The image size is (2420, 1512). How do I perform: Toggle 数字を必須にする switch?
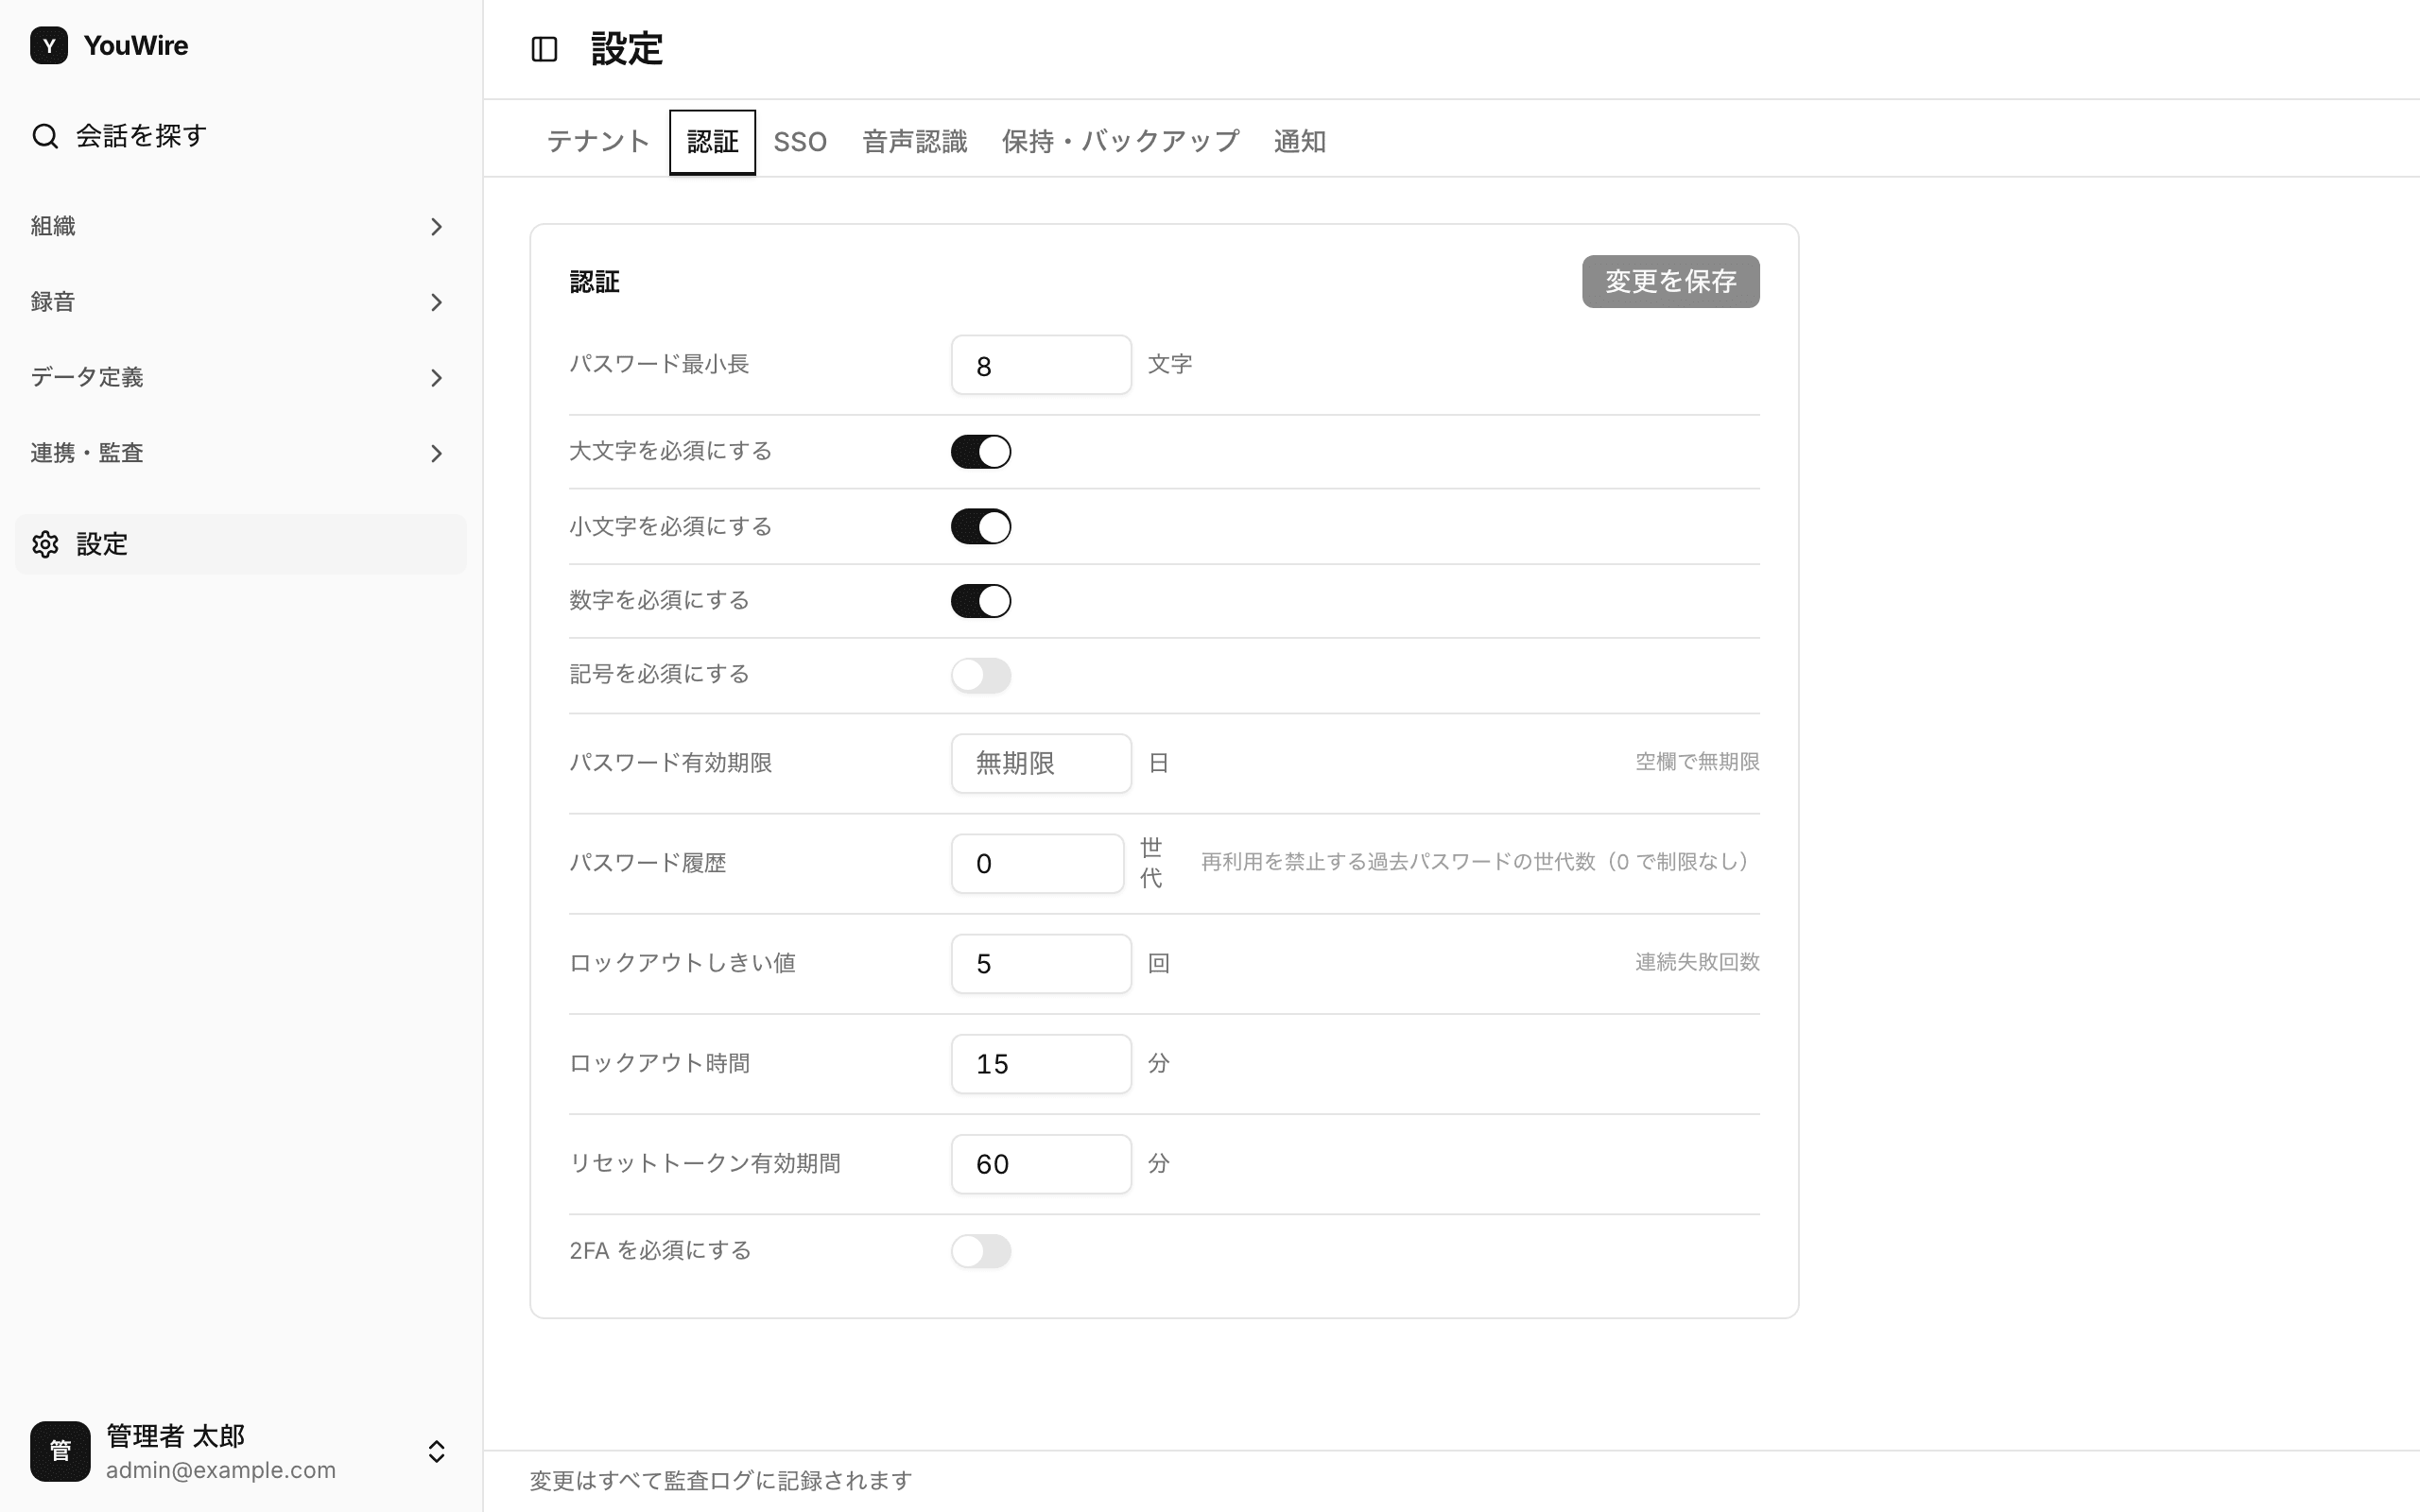(x=981, y=601)
